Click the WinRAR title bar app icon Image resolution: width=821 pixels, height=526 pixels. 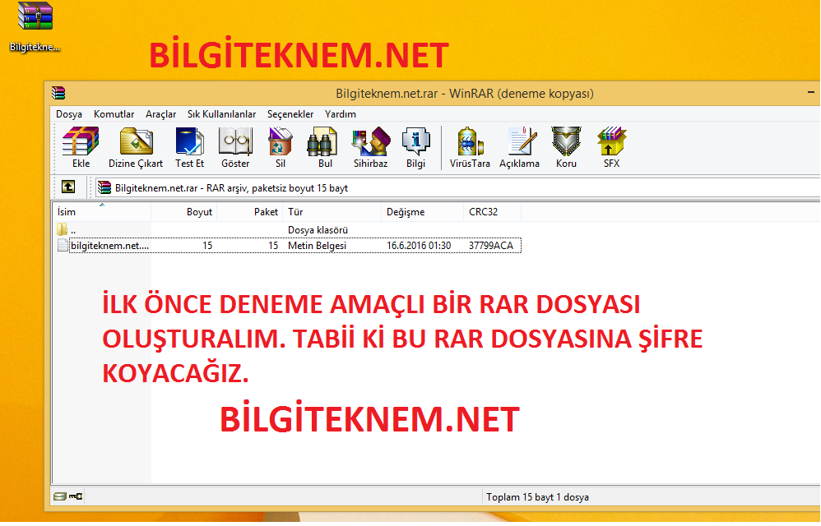(x=58, y=93)
